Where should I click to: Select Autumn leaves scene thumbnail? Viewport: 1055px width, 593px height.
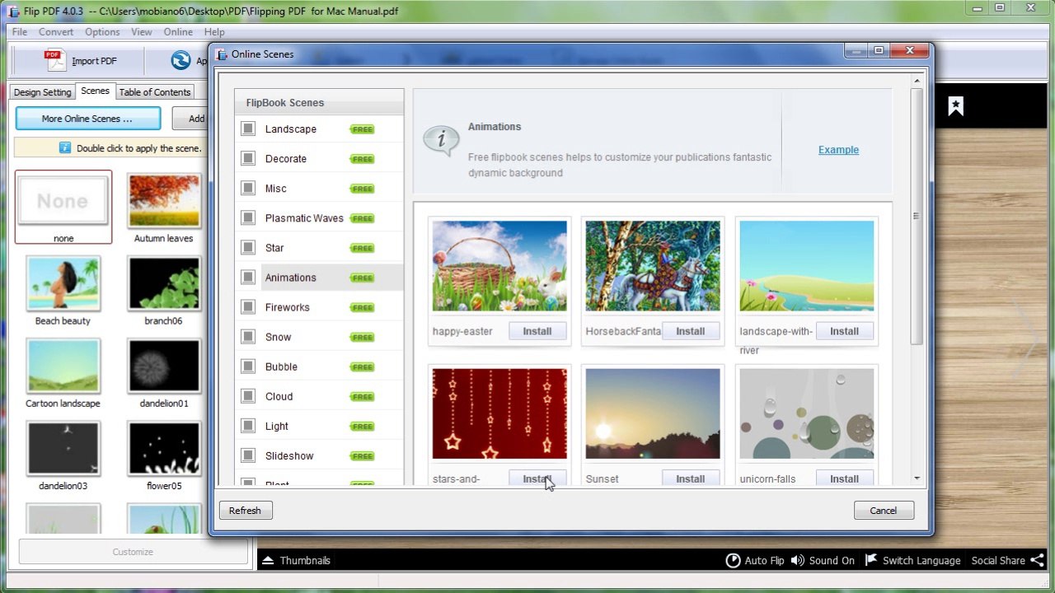[164, 201]
